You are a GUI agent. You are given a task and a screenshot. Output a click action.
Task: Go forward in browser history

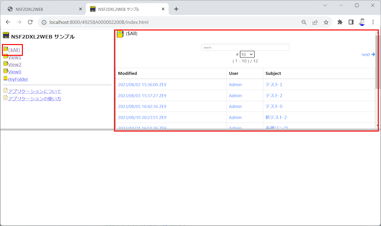19,22
